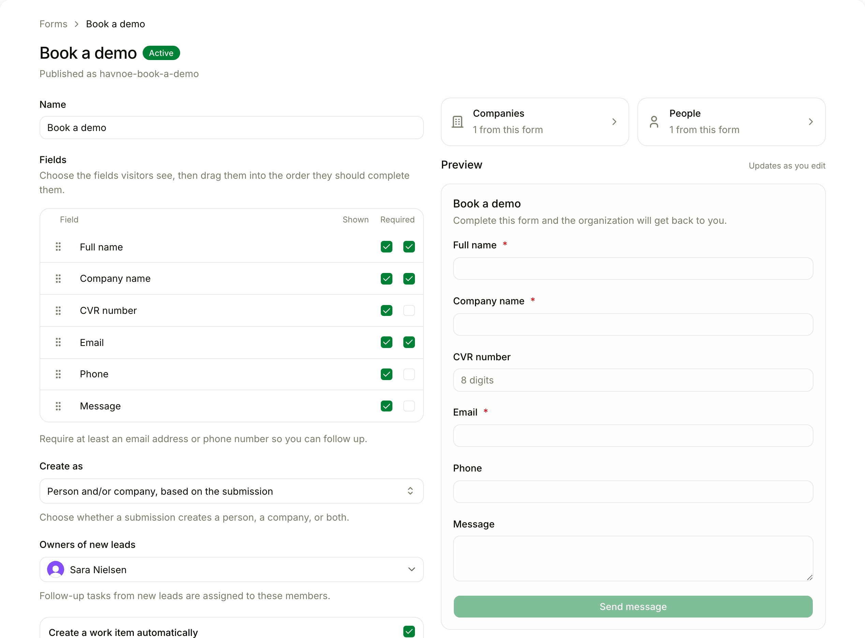Toggle Create a work item automatically

pos(409,632)
